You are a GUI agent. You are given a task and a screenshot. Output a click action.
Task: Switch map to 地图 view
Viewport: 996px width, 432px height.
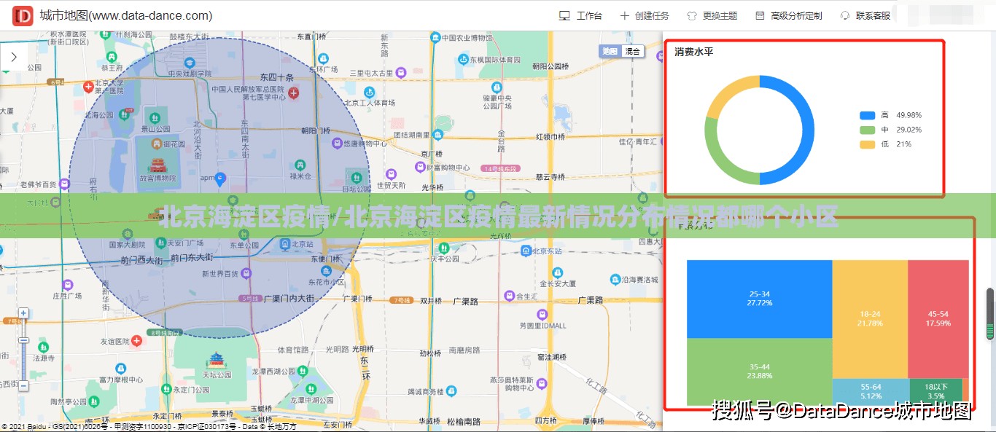coord(610,51)
